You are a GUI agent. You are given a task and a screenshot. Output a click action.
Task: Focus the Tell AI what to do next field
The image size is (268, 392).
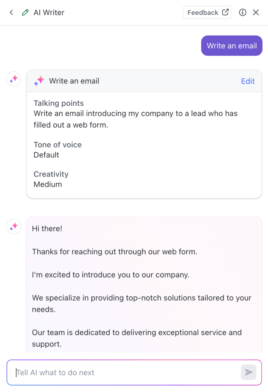[x=105, y=372]
